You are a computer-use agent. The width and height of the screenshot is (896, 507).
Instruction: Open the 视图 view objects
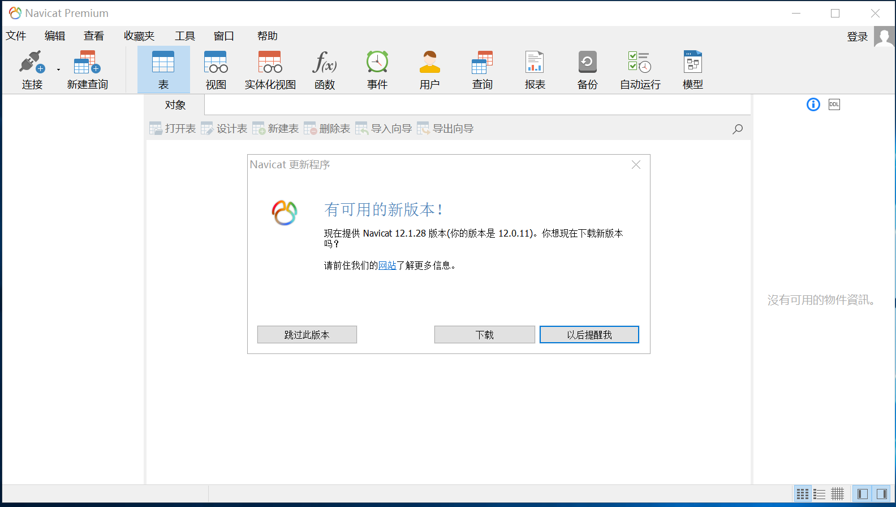216,70
